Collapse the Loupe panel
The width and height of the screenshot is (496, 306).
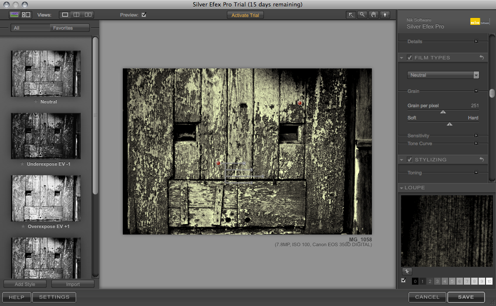coord(402,188)
